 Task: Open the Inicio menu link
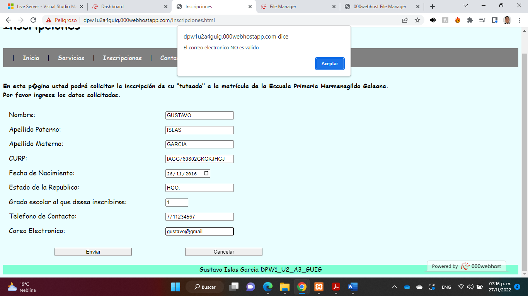coord(31,58)
